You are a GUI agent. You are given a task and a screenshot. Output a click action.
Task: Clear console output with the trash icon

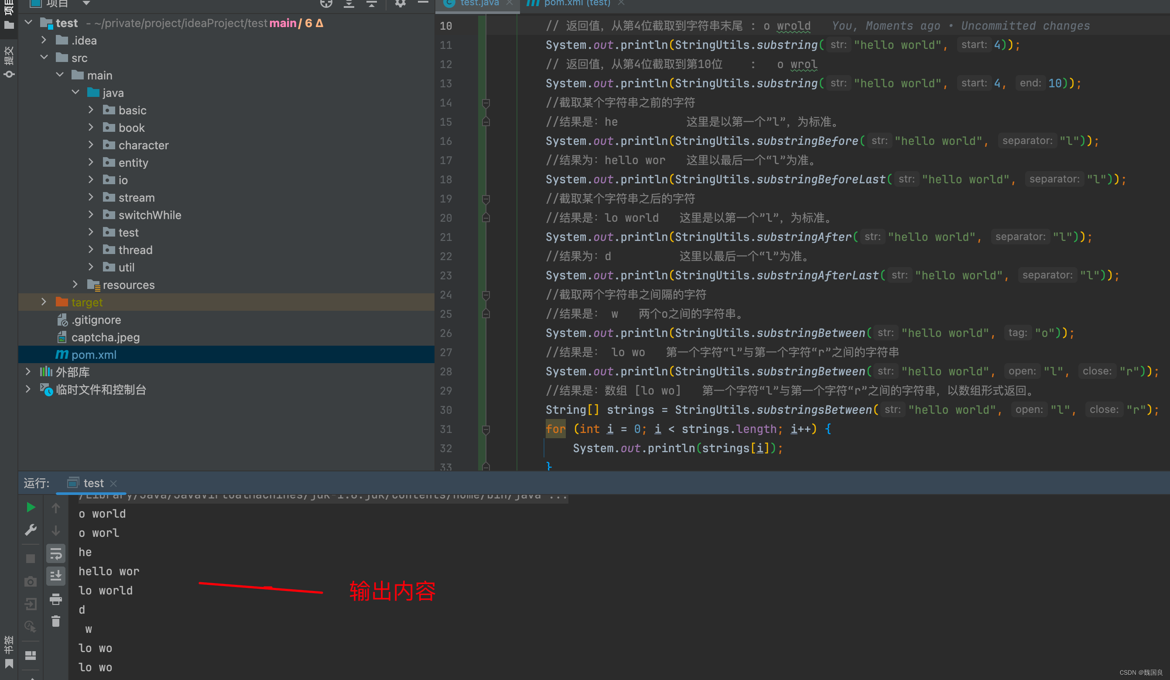point(56,621)
